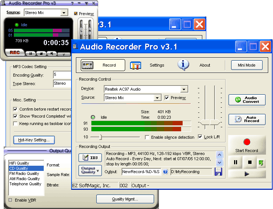Open the mini recorder down-arrow menu
This screenshot has height=209, width=273.
(x=64, y=54)
